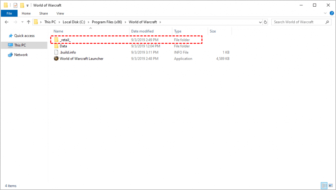Click the search magnifier icon

tap(327, 22)
